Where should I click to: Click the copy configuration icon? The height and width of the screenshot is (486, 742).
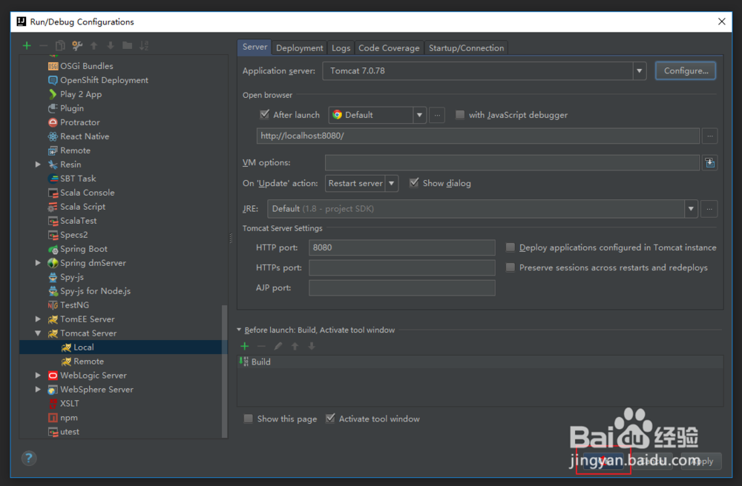[x=60, y=46]
